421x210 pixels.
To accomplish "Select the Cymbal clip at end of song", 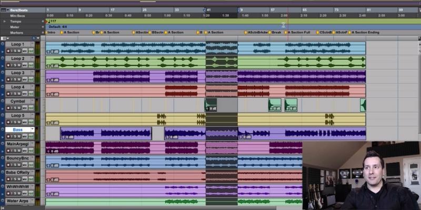I will click(363, 105).
